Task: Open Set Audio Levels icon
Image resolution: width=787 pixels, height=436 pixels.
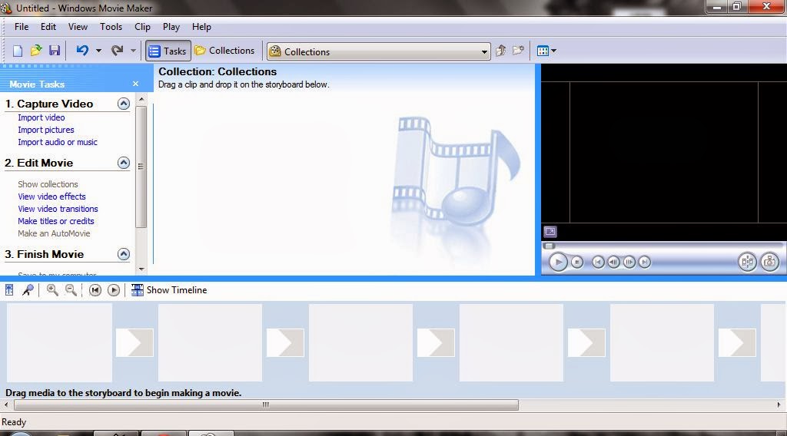Action: [x=9, y=289]
